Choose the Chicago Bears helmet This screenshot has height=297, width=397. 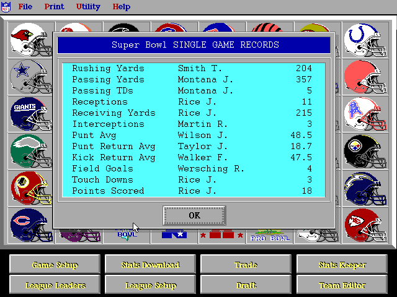31,225
